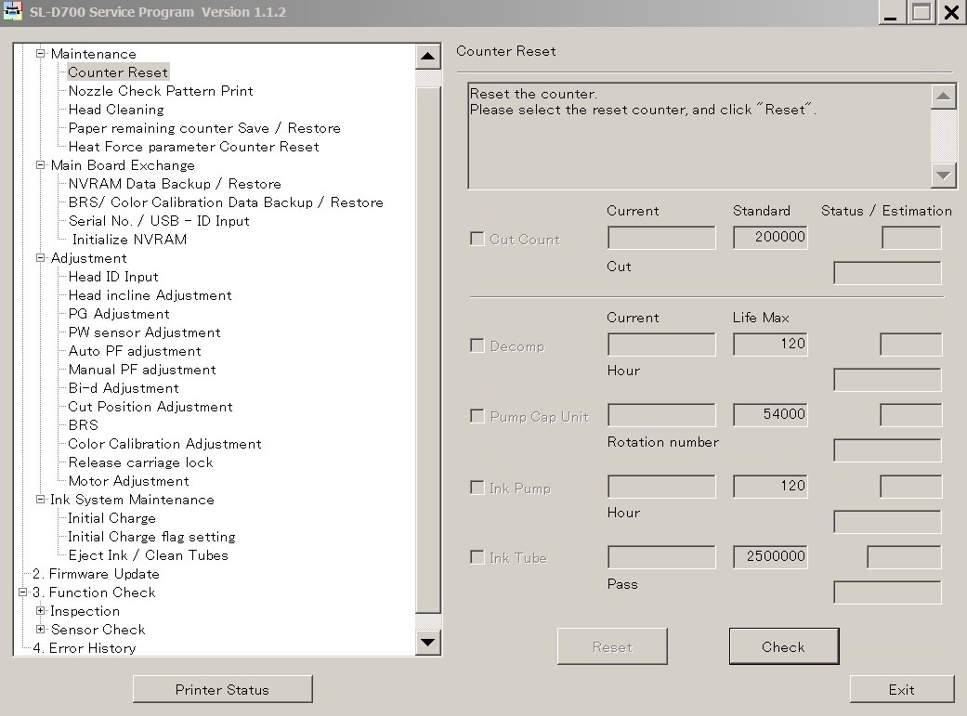This screenshot has height=716, width=967.
Task: Click Ink Tube Life Max 2500000 field
Action: pyautogui.click(x=770, y=557)
